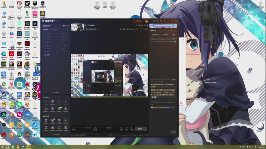
Task: Switch to the 竖屏 portrait tab
Action: coord(67,26)
